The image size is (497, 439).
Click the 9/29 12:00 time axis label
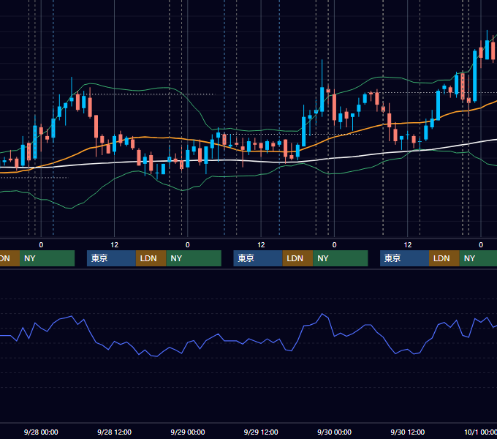pos(261,432)
